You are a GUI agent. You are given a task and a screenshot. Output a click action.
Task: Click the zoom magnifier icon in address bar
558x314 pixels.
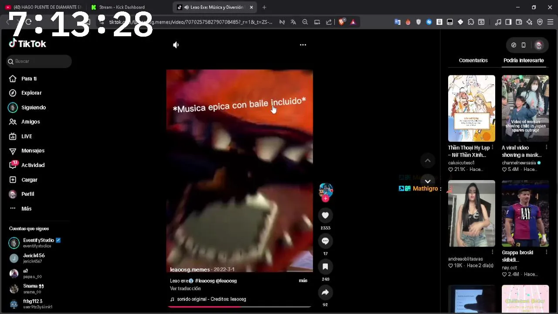pyautogui.click(x=305, y=22)
